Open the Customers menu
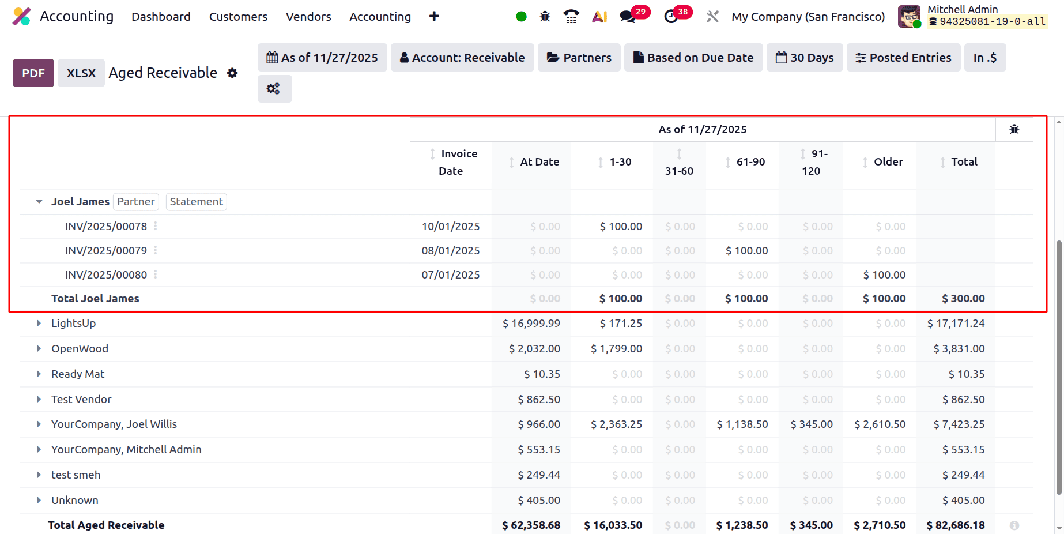The height and width of the screenshot is (534, 1064). (x=238, y=17)
